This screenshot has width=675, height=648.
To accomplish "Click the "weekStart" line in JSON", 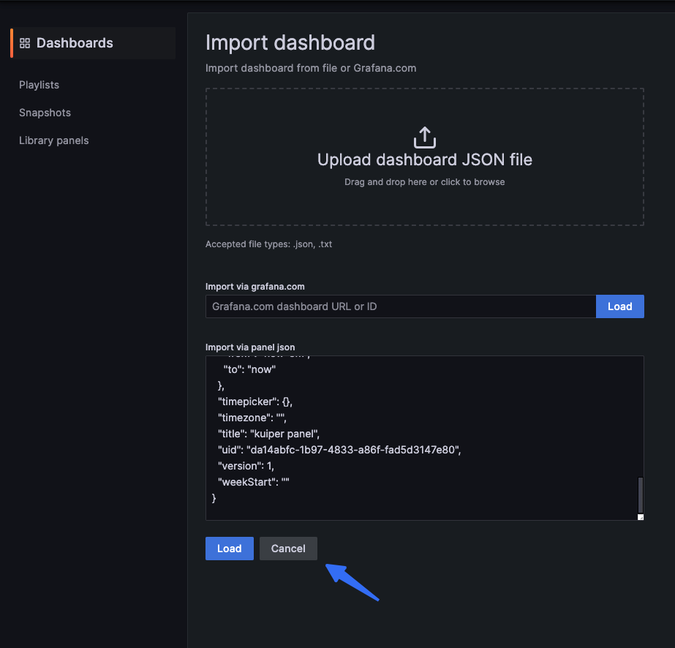I will (254, 482).
